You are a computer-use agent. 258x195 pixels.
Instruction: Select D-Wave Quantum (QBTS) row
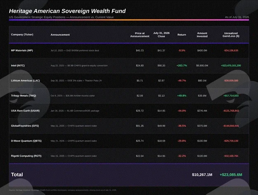point(129,141)
